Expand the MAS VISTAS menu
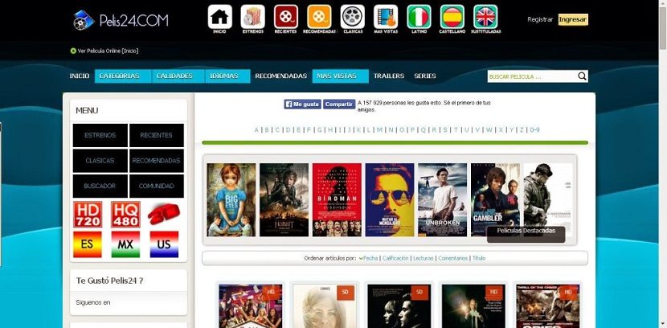667x328 pixels. click(340, 76)
